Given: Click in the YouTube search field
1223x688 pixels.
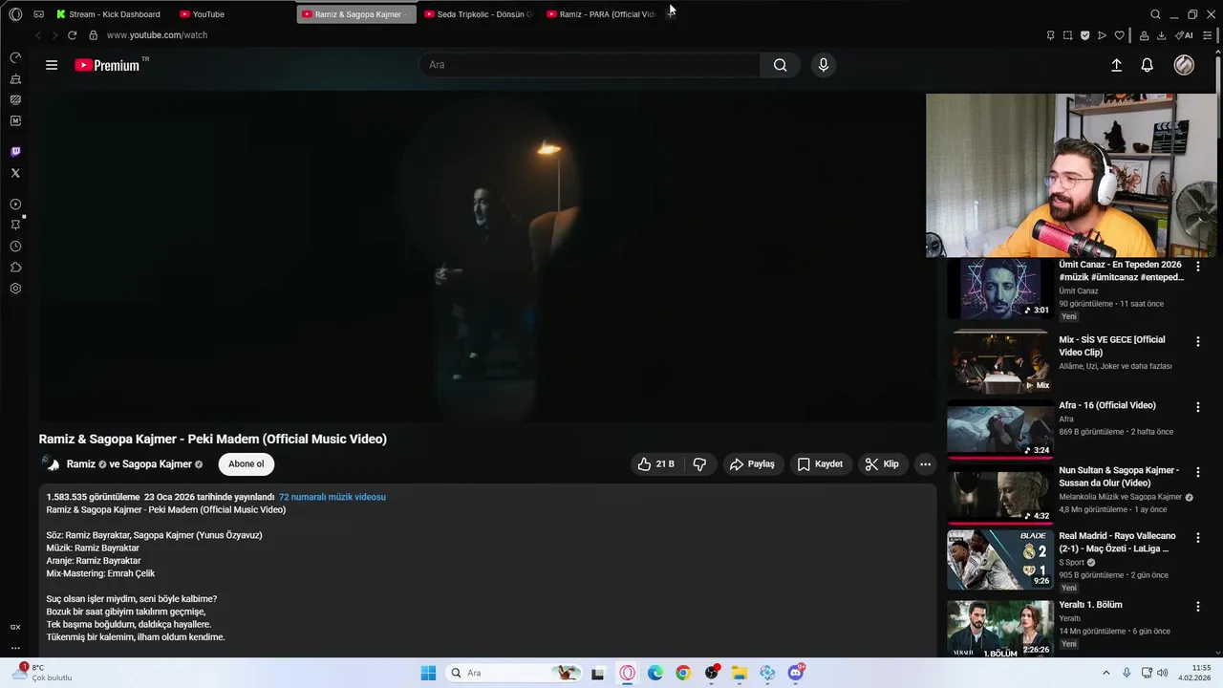Looking at the screenshot, I should pyautogui.click(x=590, y=65).
